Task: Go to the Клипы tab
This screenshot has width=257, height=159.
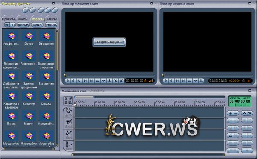Action: (52, 19)
